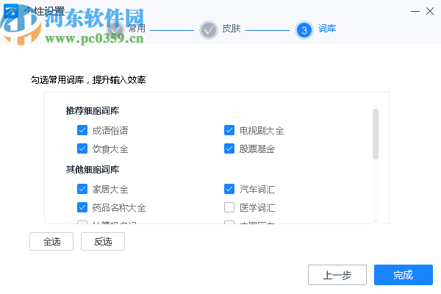
Task: Disable the 汽车词汇 checkbox
Action: pyautogui.click(x=229, y=189)
